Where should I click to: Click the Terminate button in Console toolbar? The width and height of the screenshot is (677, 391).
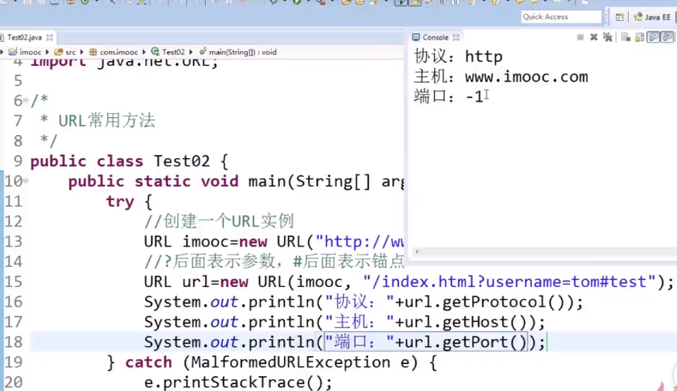(580, 37)
